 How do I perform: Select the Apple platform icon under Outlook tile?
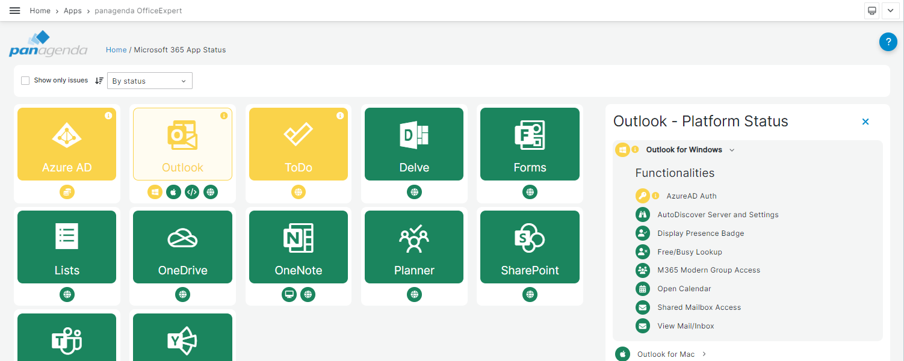coord(173,192)
